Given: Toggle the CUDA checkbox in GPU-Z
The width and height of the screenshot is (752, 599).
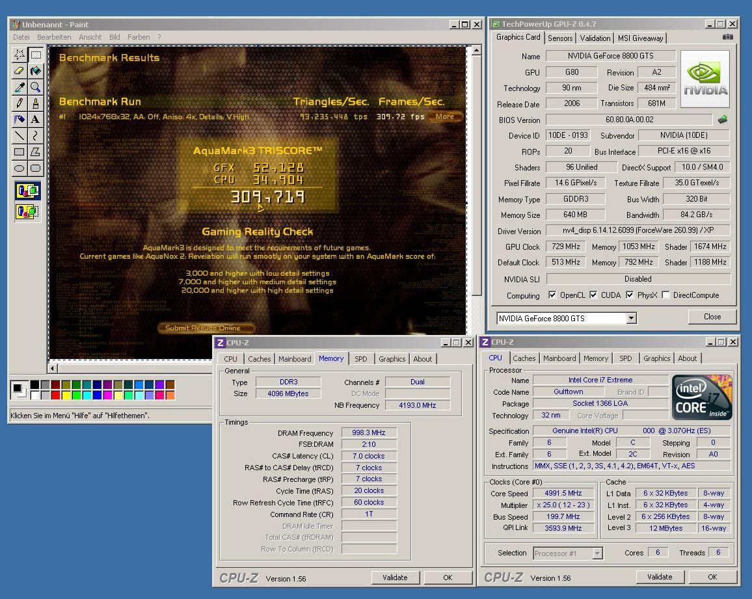Looking at the screenshot, I should (x=593, y=295).
